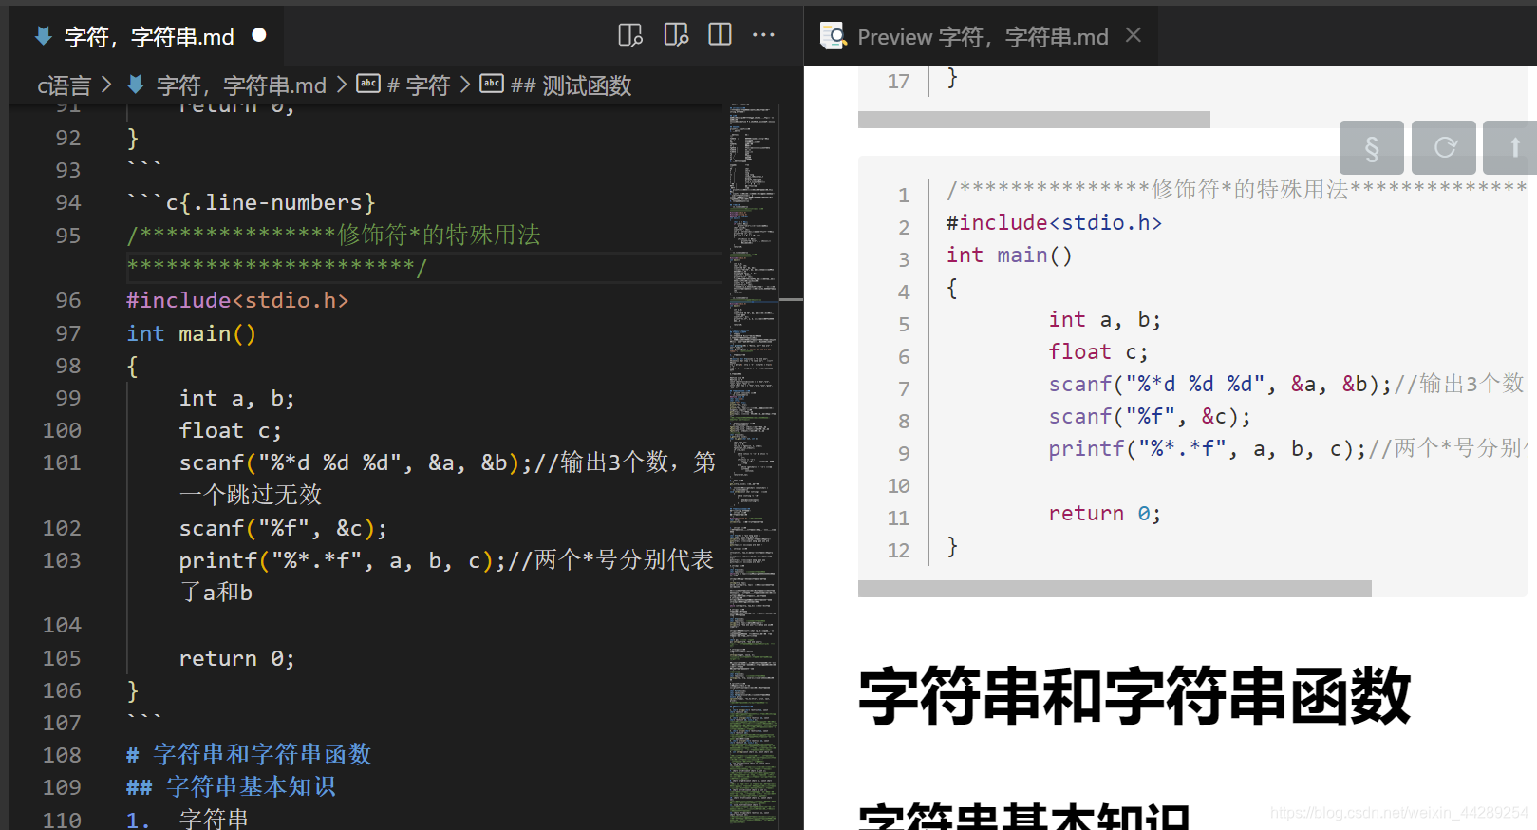
Task: Click 'printf' line 9 in preview code
Action: pos(1086,448)
